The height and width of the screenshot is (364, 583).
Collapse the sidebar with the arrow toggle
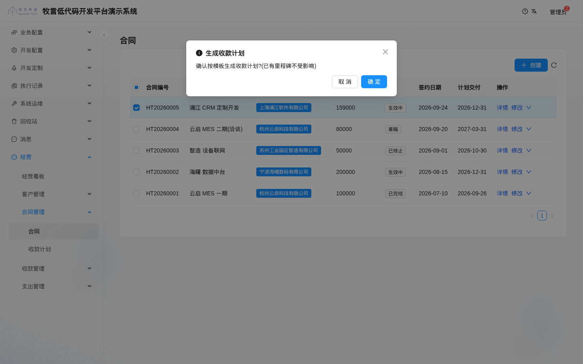(x=104, y=35)
